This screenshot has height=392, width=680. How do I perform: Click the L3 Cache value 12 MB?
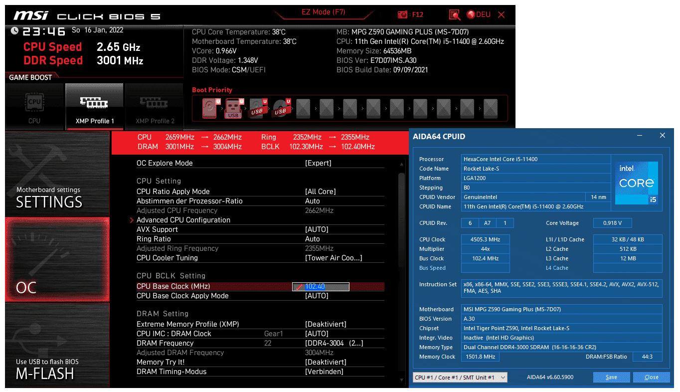pos(628,258)
